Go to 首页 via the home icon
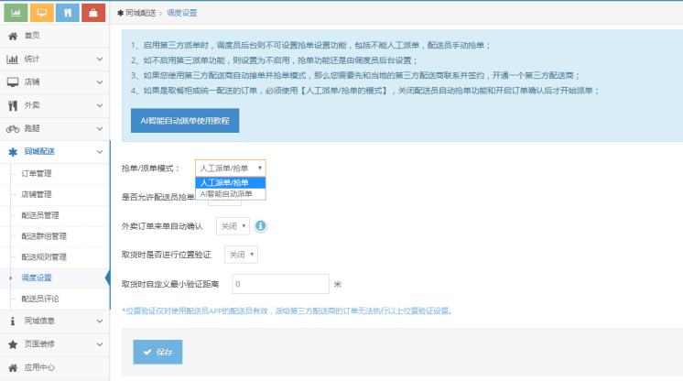Screen dimensions: 683x381 [13, 36]
